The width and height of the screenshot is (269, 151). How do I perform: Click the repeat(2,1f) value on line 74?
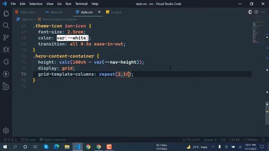115,74
